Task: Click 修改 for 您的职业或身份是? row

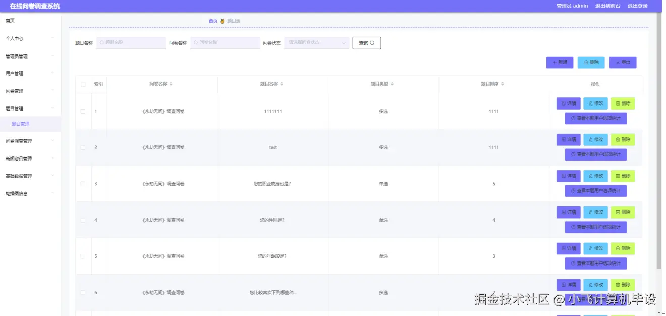Action: point(596,176)
